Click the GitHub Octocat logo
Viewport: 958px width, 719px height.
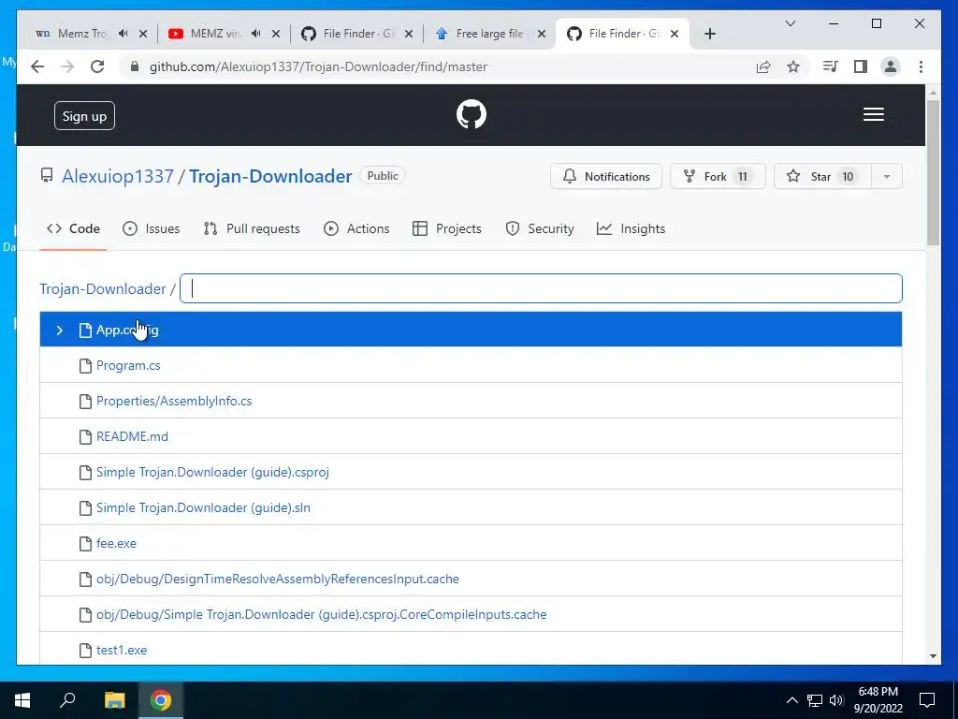click(x=472, y=114)
